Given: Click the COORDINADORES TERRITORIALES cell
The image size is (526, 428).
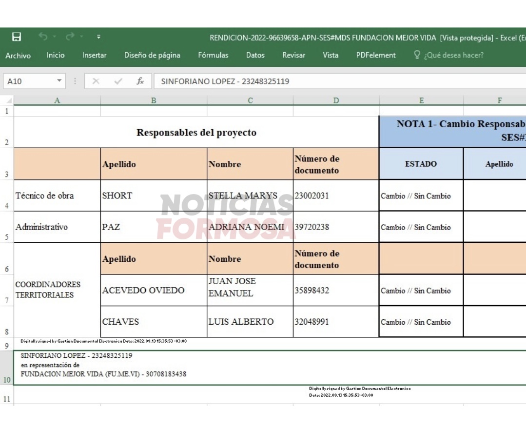Looking at the screenshot, I should click(57, 290).
